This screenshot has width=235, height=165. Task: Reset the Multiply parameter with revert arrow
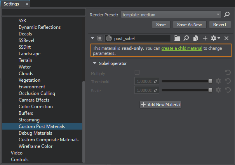click(x=228, y=73)
